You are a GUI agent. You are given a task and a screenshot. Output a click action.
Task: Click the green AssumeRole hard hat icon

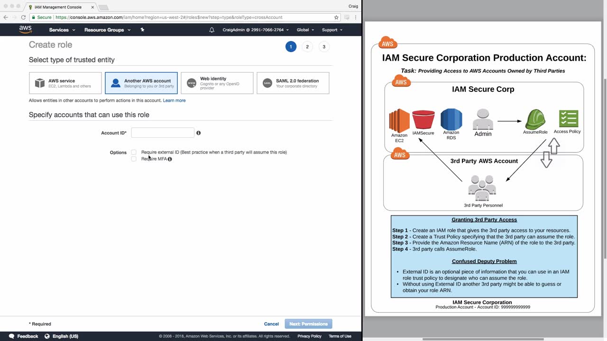point(535,119)
